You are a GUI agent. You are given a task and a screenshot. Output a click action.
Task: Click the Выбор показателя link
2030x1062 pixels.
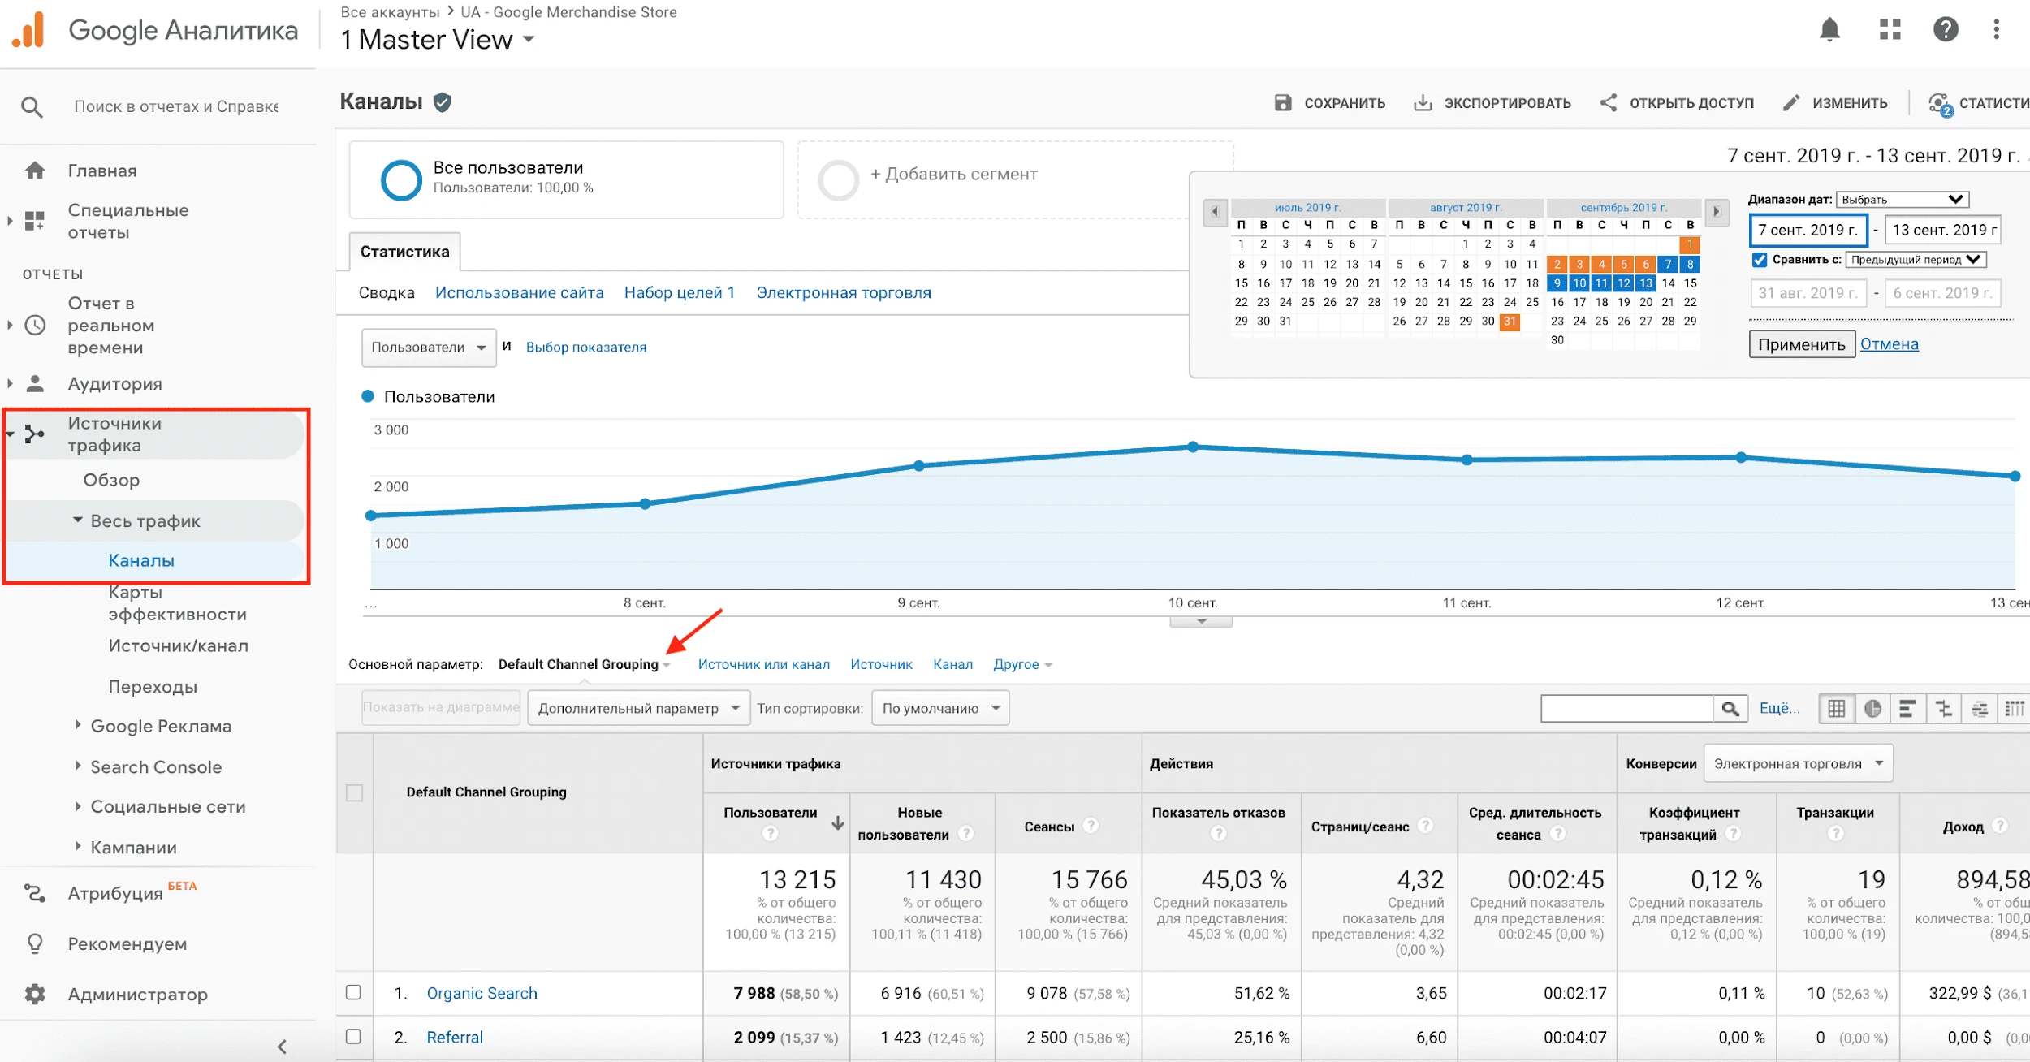pos(586,348)
